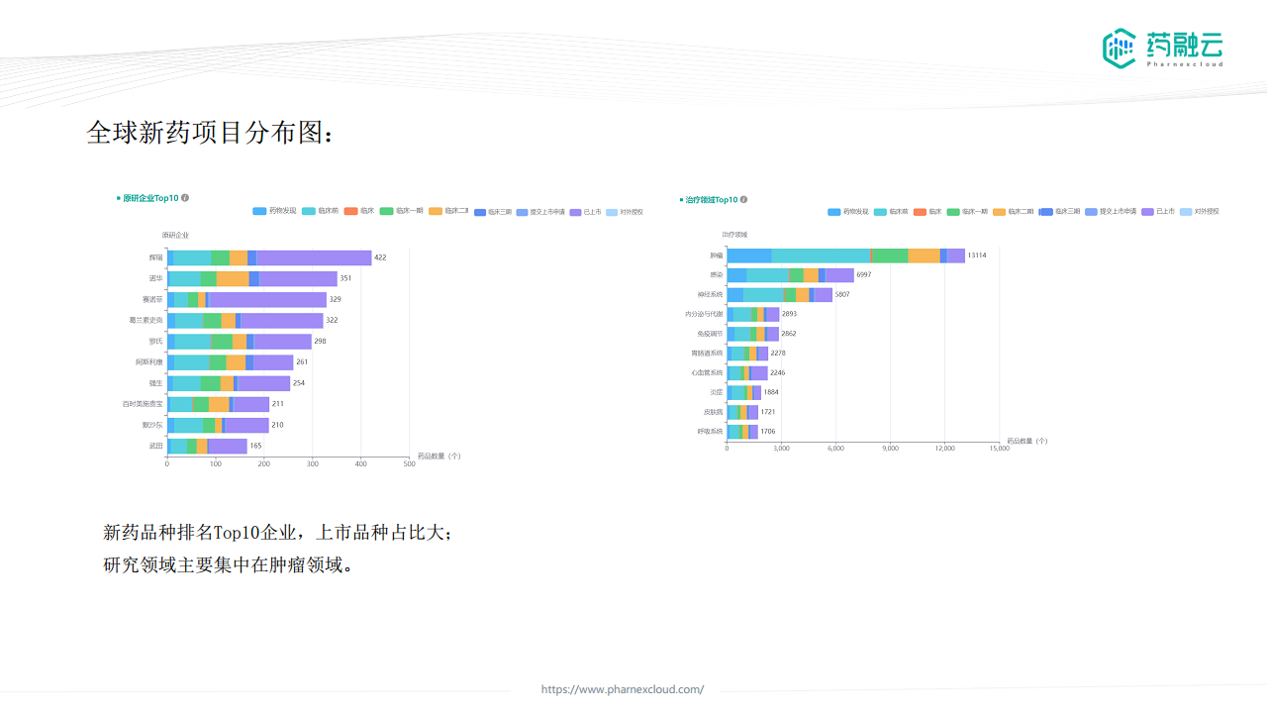Click the value 351 beside 诺华 bar
Viewport: 1267px width, 713px height.
click(345, 278)
